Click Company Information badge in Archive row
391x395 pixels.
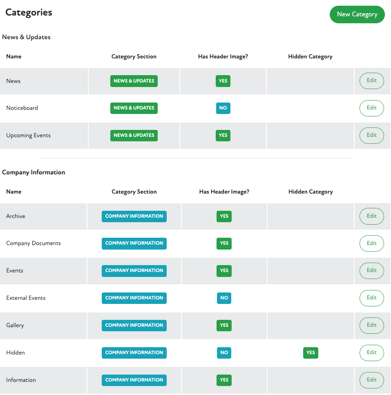134,216
